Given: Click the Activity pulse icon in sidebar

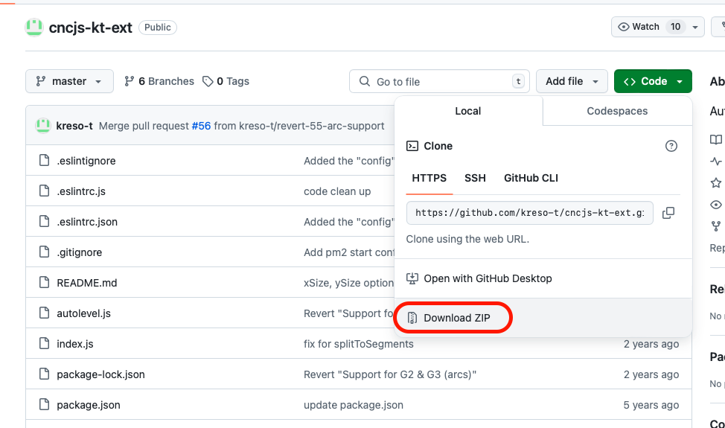Looking at the screenshot, I should click(x=716, y=162).
